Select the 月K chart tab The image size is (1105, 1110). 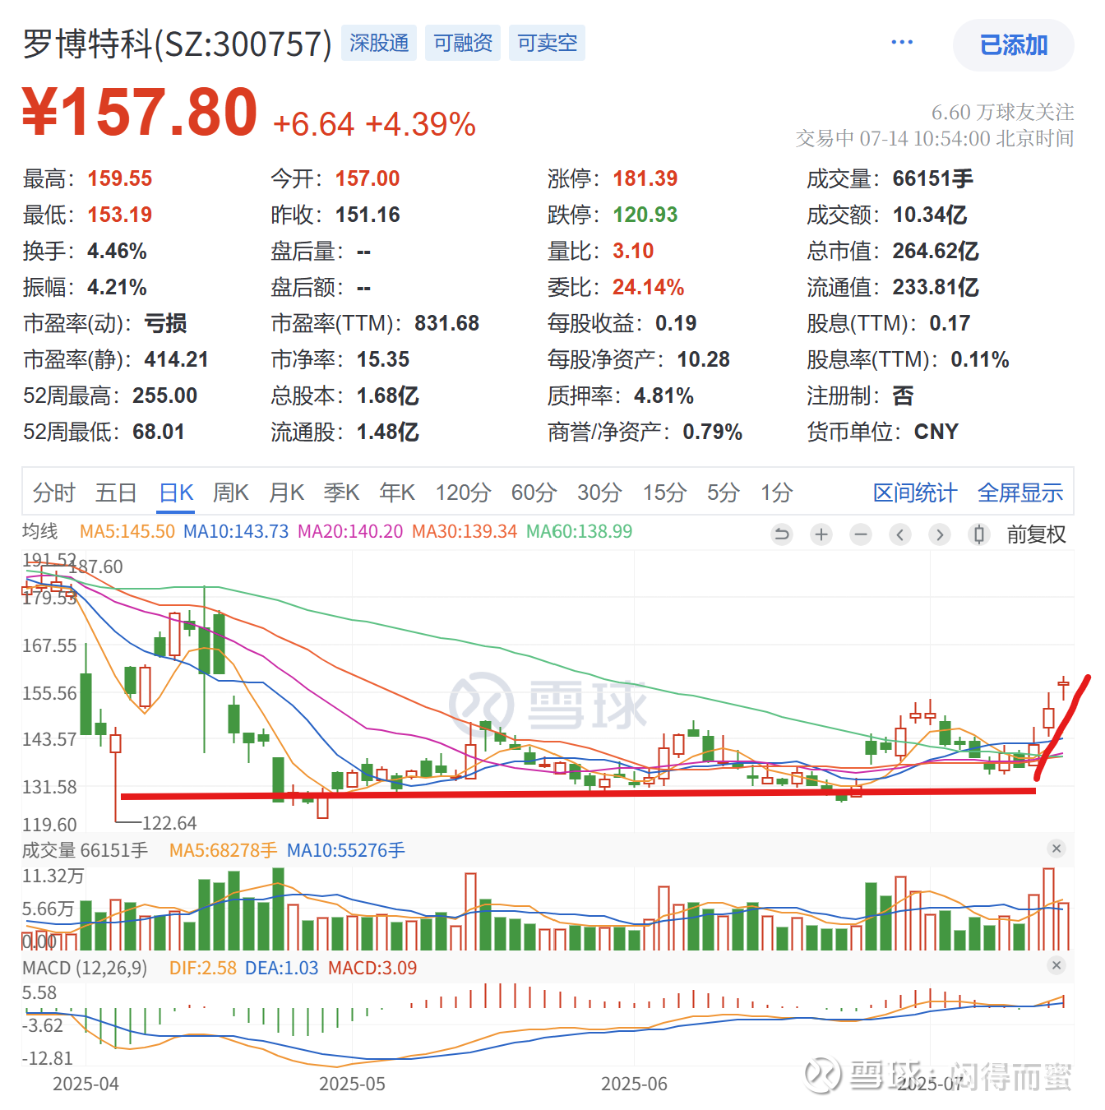tap(287, 493)
